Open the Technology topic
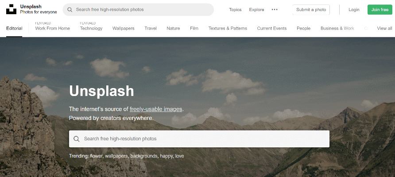This screenshot has height=177, width=395. [91, 28]
